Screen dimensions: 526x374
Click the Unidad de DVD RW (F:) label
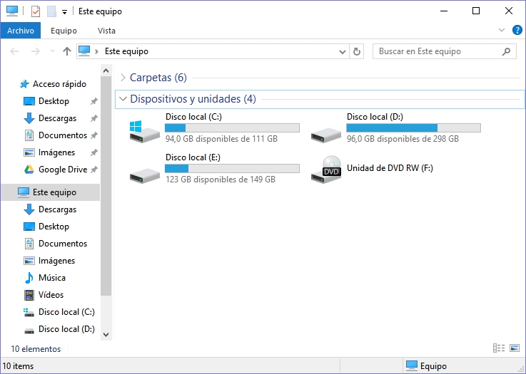point(390,168)
